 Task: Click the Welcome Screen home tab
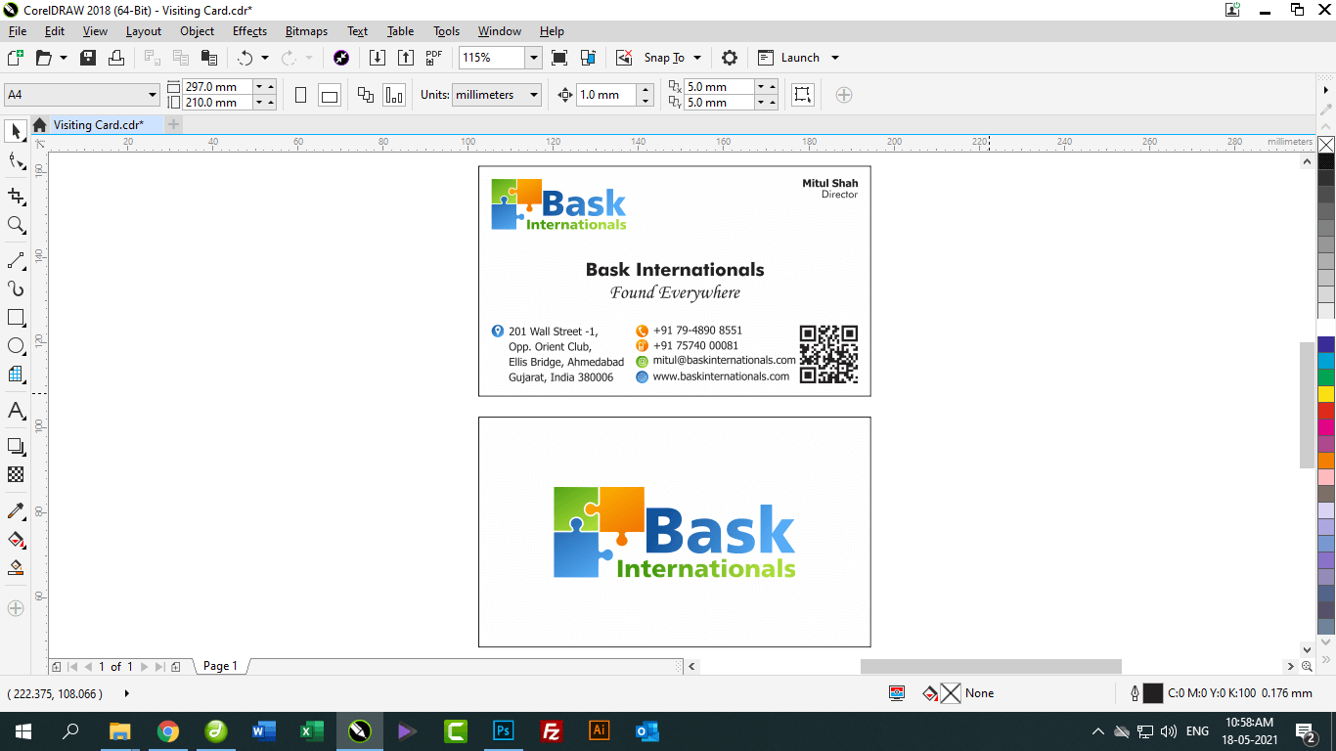coord(39,125)
